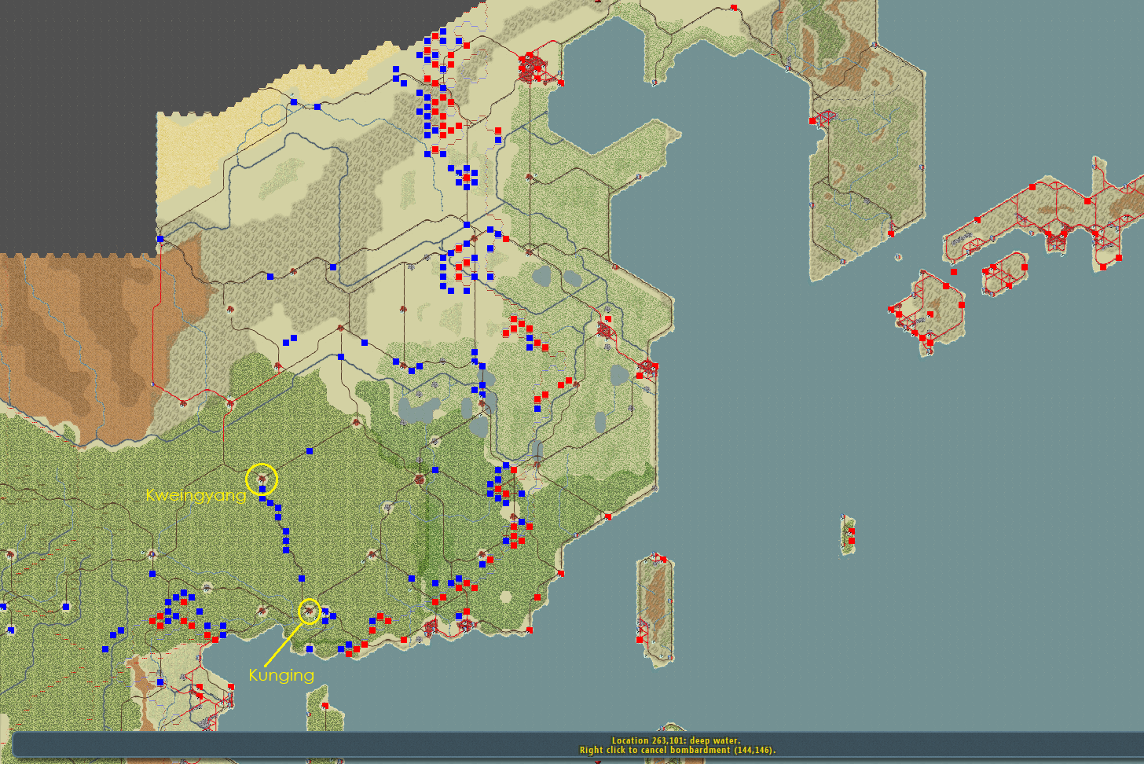Select red unit at top edge above gulf

coord(734,7)
